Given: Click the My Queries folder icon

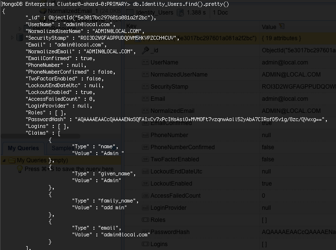Looking at the screenshot, I should click(x=12, y=160).
